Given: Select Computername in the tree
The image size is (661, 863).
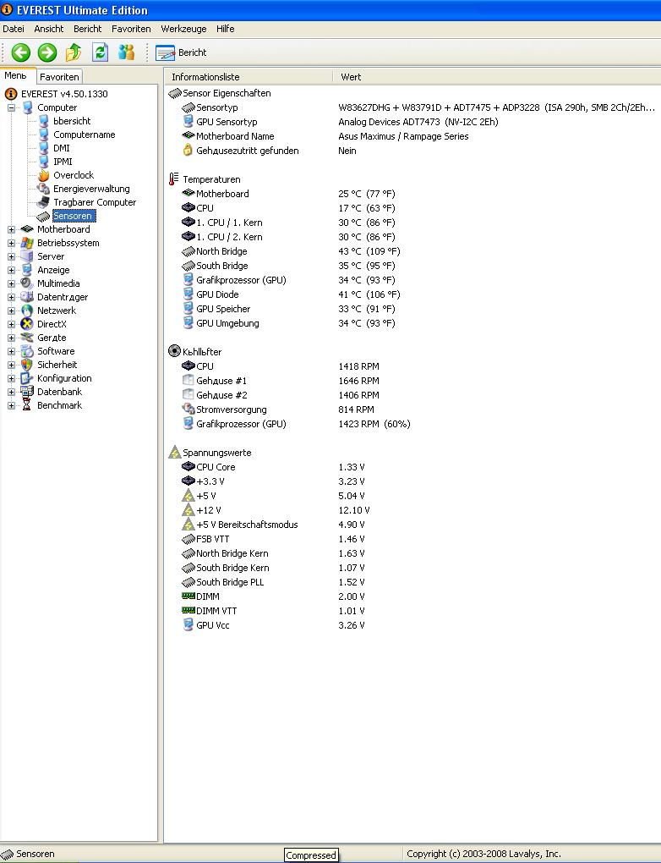Looking at the screenshot, I should coord(85,135).
